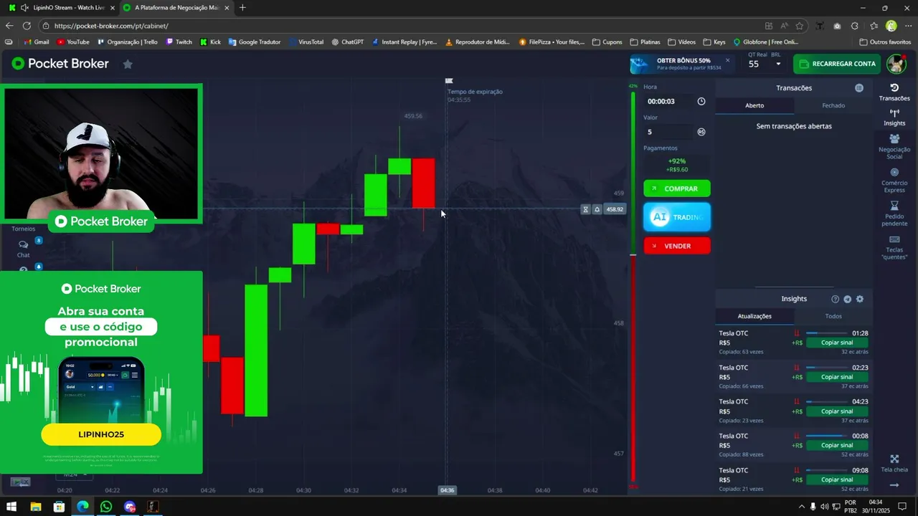The width and height of the screenshot is (918, 516).
Task: Click the Pocket Broker logo
Action: point(60,64)
